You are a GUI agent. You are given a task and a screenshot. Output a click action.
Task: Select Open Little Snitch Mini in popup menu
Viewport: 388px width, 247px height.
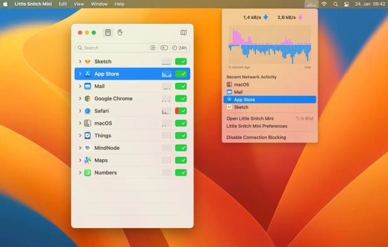click(x=270, y=118)
